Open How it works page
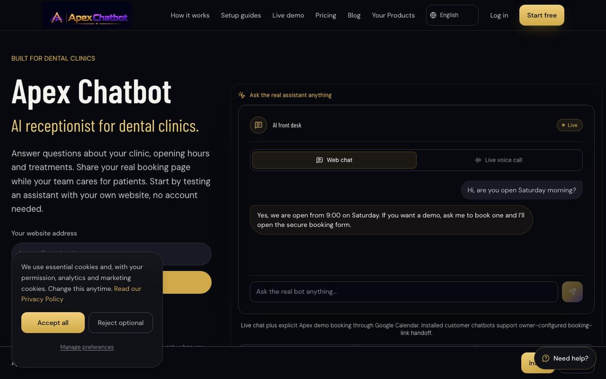 190,15
